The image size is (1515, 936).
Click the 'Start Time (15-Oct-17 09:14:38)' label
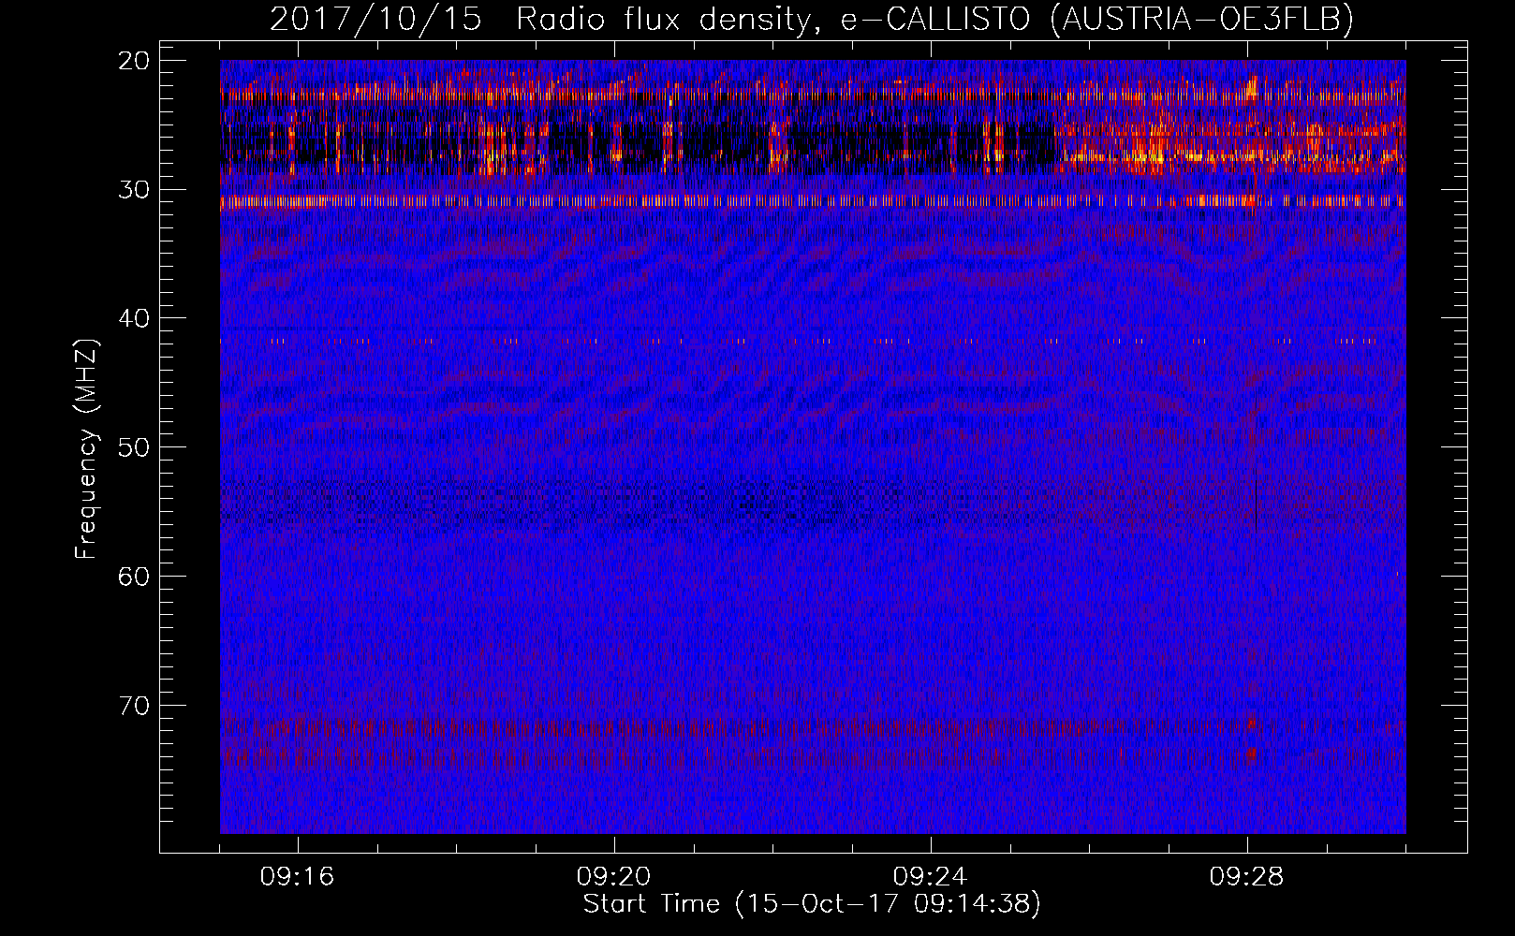coord(812,903)
